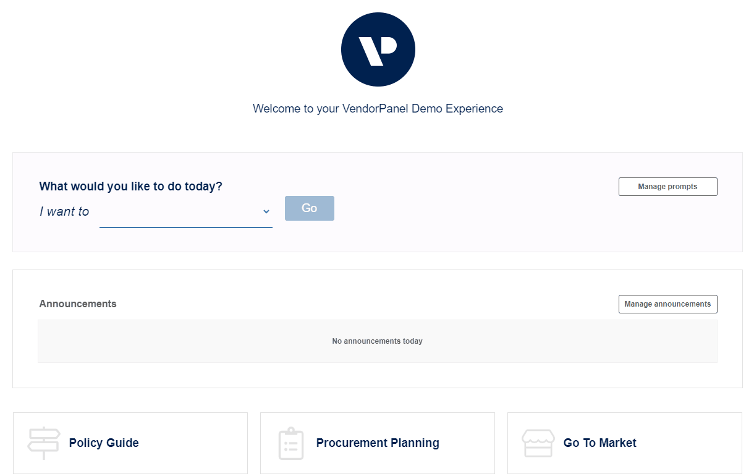Screen dimensions: 754x476
Task: Select the Procurement Planning title text
Action: point(378,443)
